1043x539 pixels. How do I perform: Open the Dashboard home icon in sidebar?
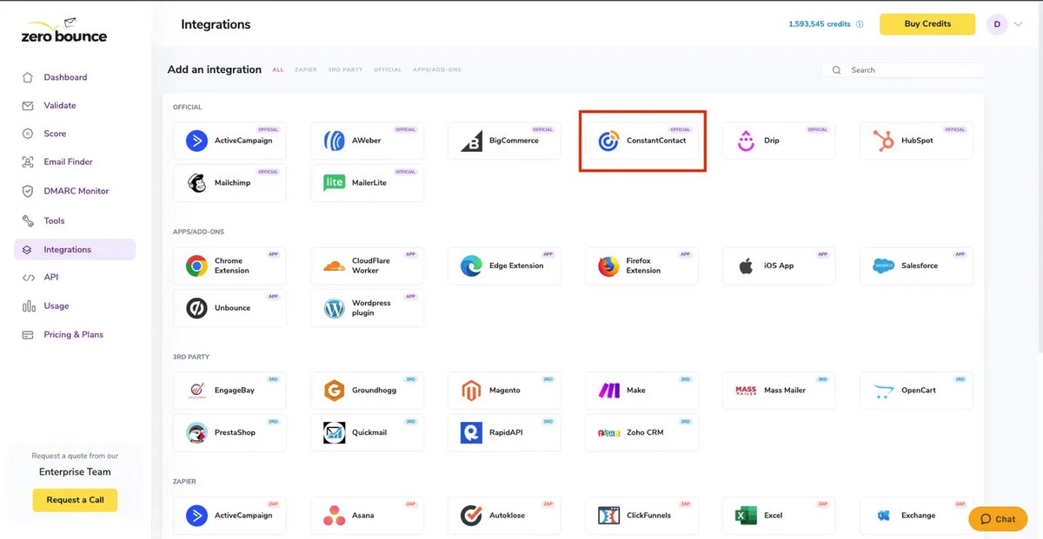coord(28,77)
